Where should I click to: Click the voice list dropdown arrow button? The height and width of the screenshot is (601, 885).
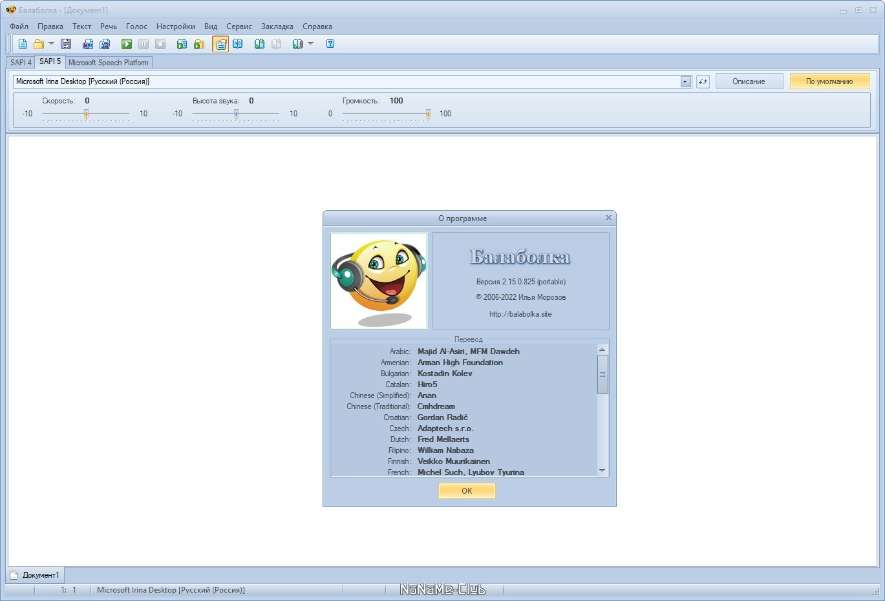pos(686,81)
